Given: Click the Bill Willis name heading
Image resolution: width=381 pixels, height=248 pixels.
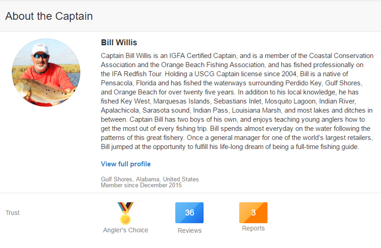Looking at the screenshot, I should pos(119,43).
